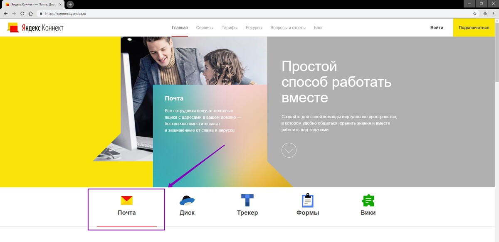Go to the Сервисы section
This screenshot has width=499, height=242.
[x=205, y=28]
